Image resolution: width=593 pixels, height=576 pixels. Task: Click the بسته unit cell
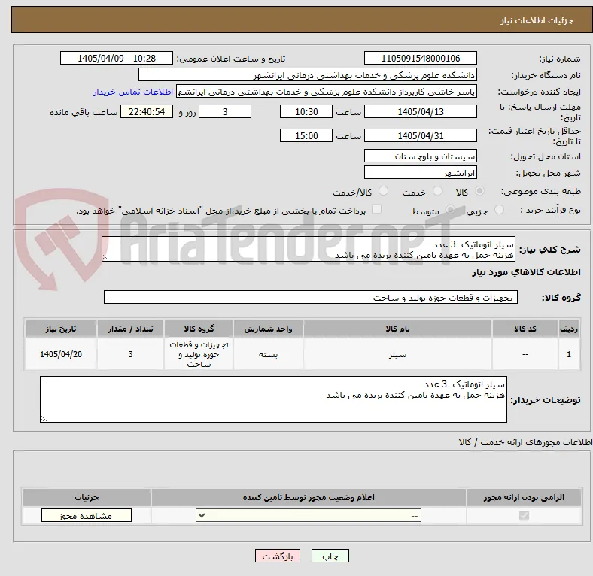click(x=268, y=354)
